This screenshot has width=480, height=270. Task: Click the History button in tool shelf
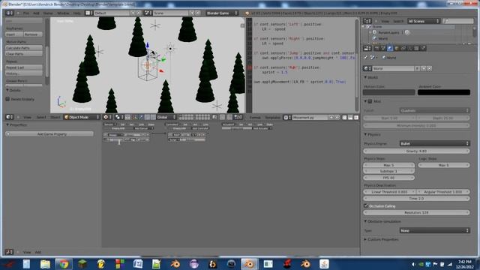(x=24, y=73)
